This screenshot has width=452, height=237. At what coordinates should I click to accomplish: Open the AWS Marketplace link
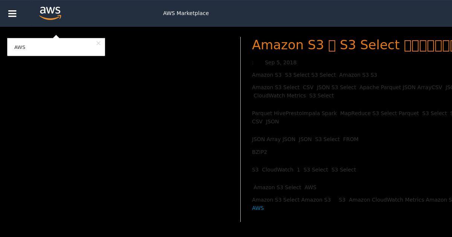[186, 13]
